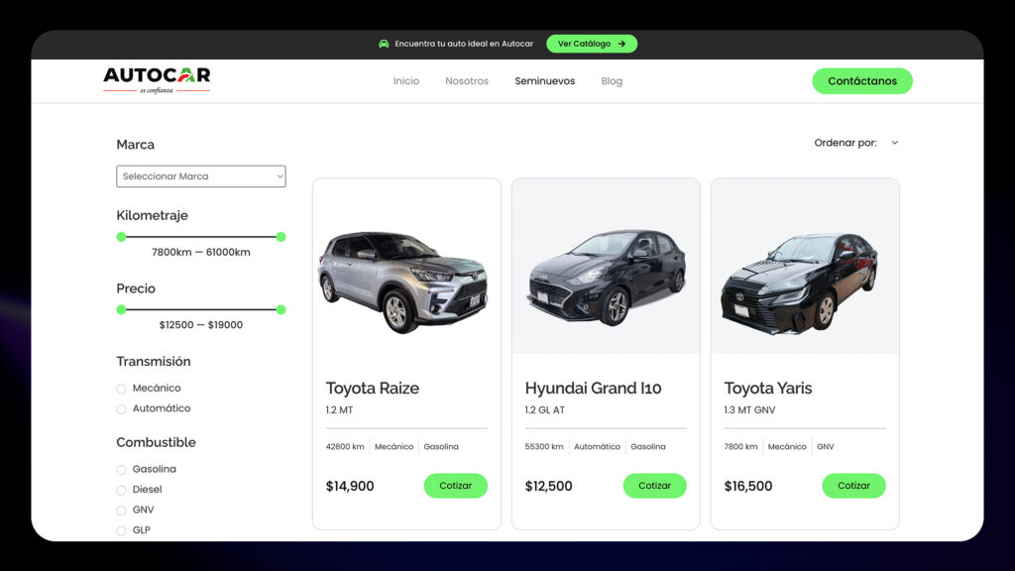The image size is (1015, 571).
Task: Click the 42800 km mileage text
Action: click(345, 447)
